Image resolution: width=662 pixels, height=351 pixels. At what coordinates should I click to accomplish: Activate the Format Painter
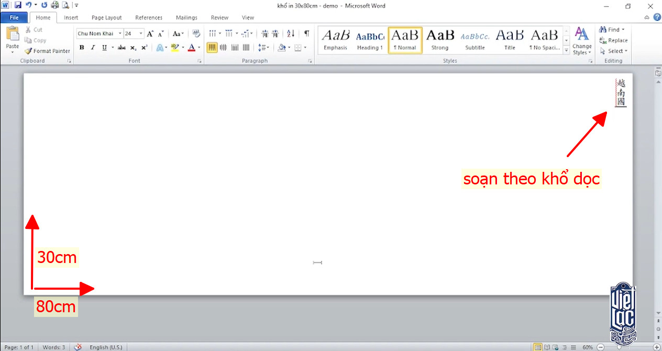click(x=47, y=51)
